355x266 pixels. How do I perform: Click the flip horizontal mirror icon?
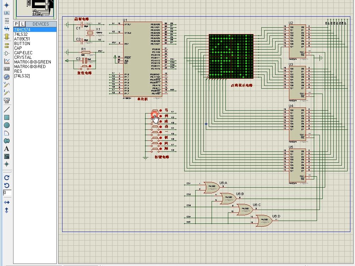click(x=6, y=202)
